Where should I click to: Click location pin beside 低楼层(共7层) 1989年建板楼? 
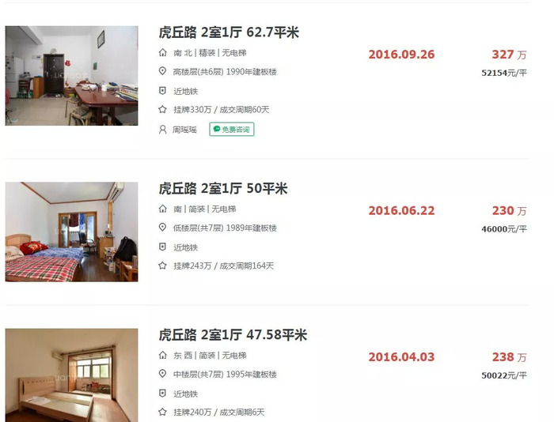click(x=162, y=228)
